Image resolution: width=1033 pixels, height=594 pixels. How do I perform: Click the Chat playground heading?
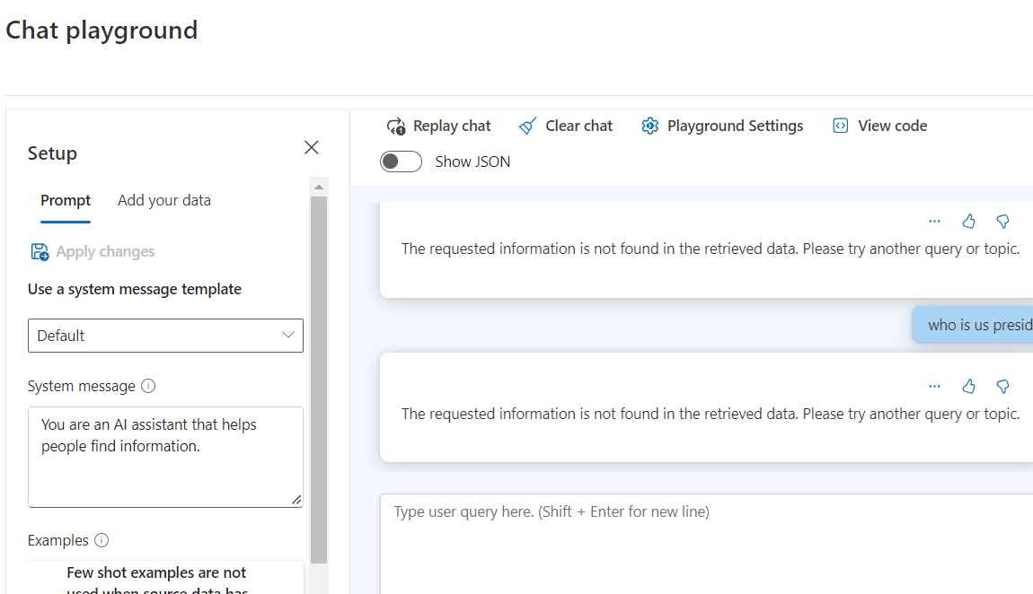[102, 31]
